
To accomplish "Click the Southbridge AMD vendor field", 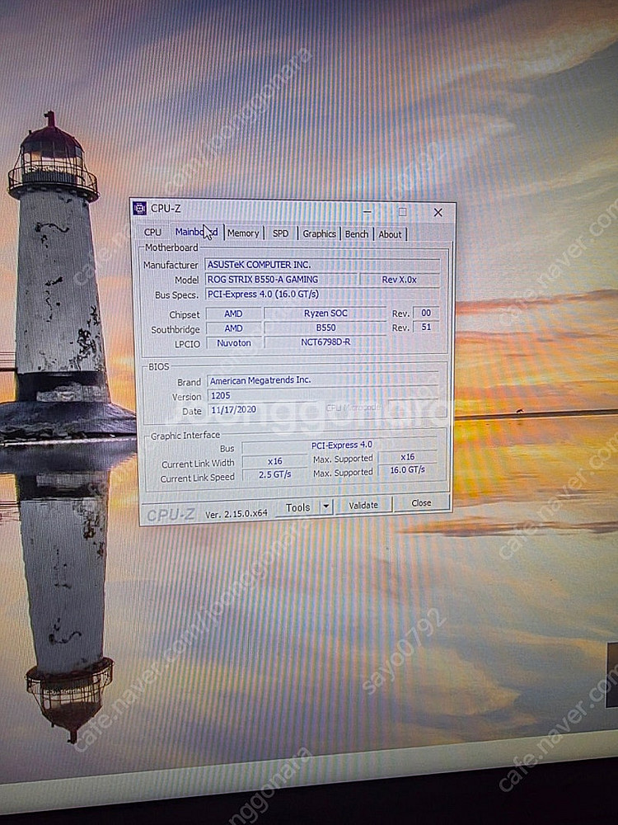I will (233, 328).
